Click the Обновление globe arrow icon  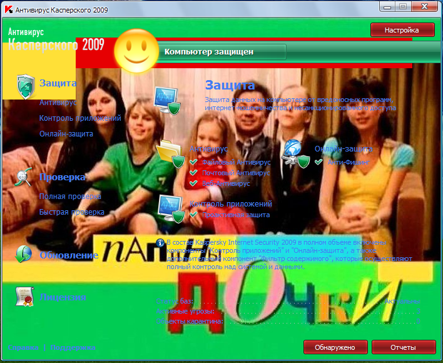[23, 254]
